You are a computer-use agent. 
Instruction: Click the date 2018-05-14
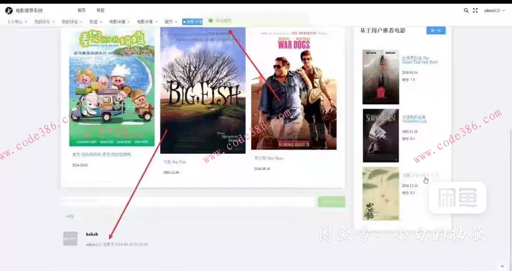pyautogui.click(x=410, y=72)
